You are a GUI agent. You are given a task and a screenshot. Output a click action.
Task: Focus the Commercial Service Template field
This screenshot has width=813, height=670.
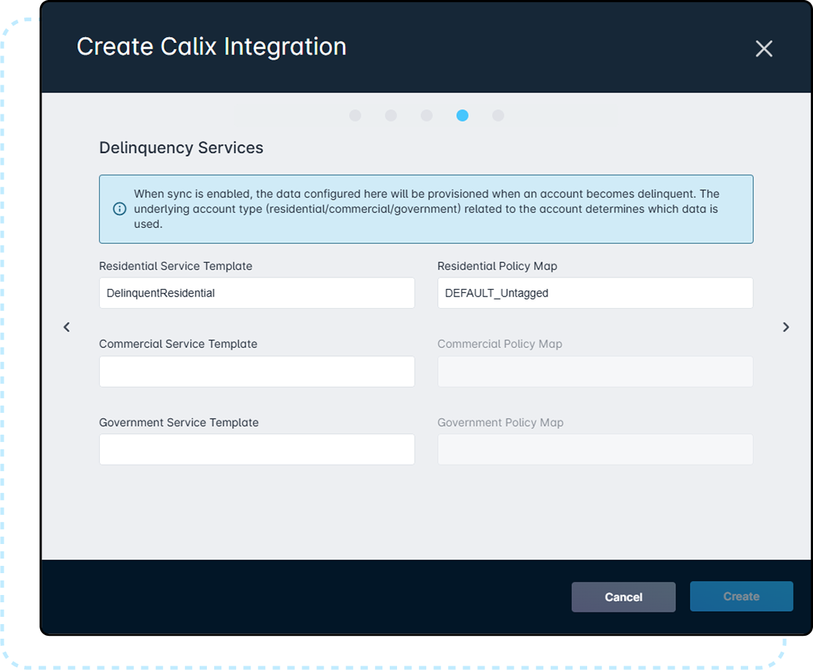tap(256, 371)
